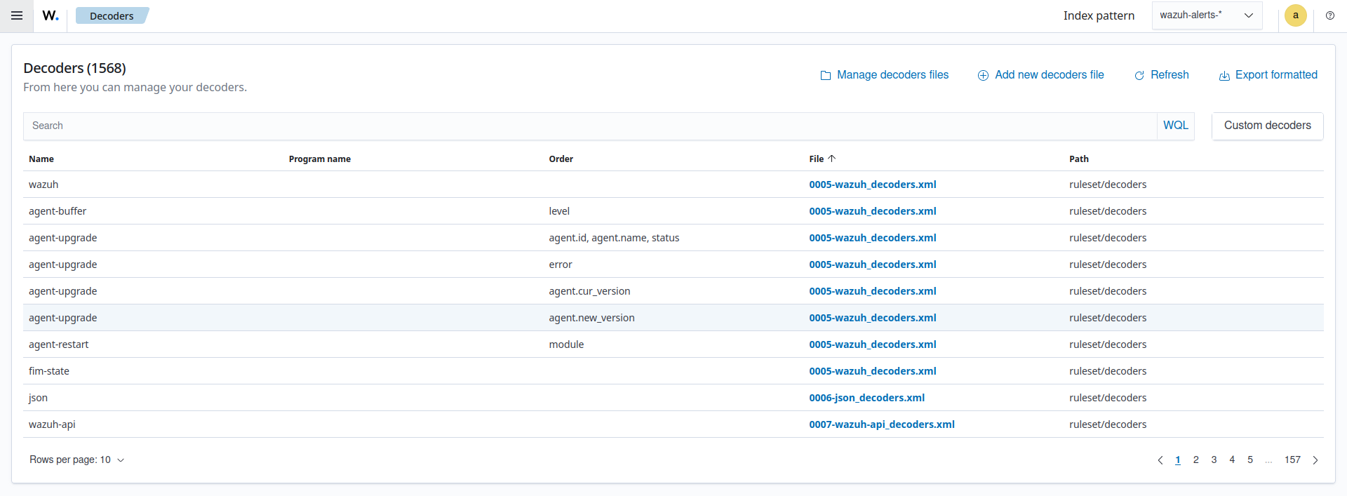Image resolution: width=1347 pixels, height=496 pixels.
Task: Open the help icon in top bar
Action: click(1329, 15)
